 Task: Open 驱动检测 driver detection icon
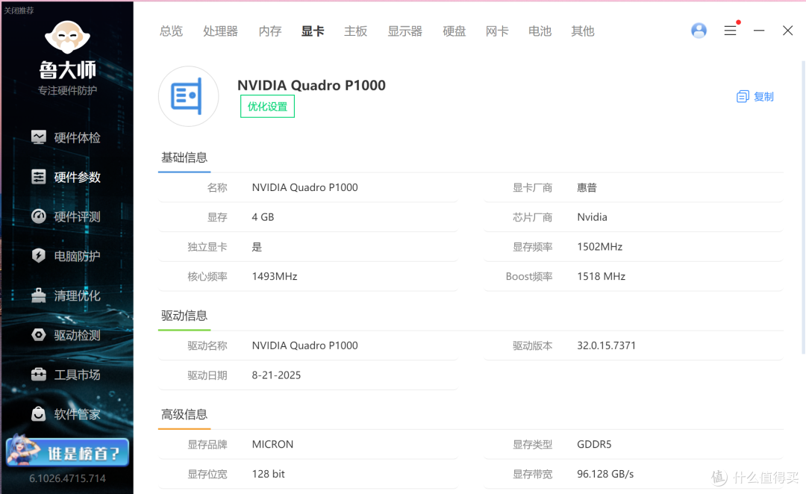(x=39, y=334)
